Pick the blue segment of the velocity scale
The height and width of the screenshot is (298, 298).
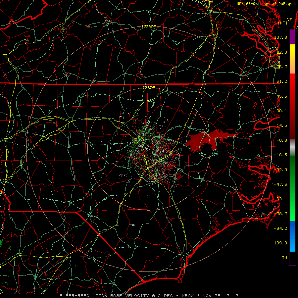click(x=292, y=236)
